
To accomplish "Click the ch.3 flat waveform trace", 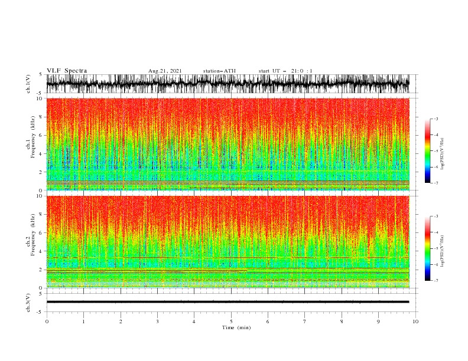I will point(227,302).
